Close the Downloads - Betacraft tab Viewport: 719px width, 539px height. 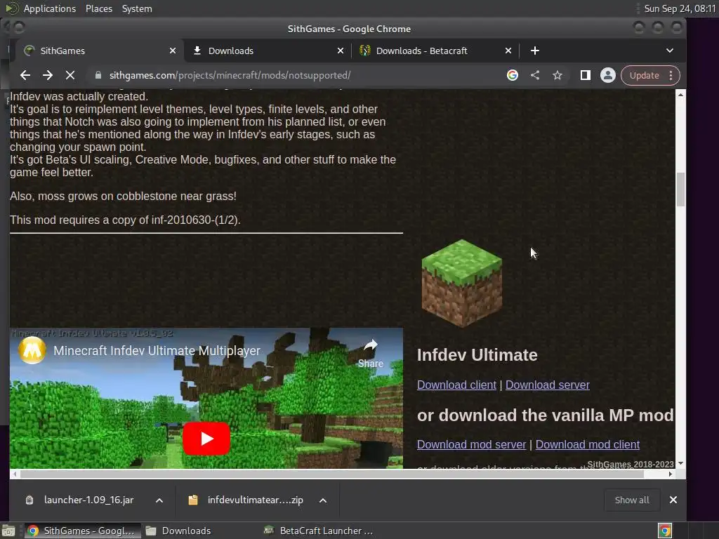click(508, 51)
